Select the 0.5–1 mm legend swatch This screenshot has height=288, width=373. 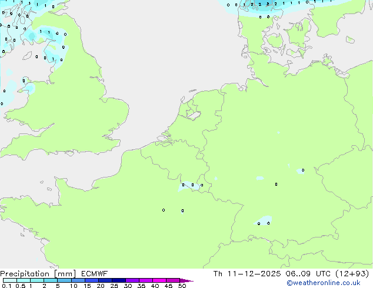24,280
